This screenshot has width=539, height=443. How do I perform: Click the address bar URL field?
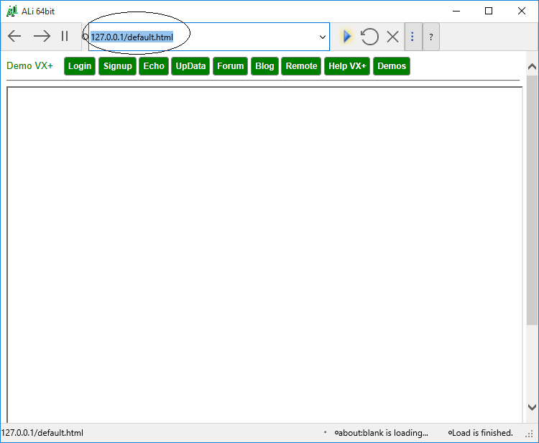[x=201, y=37]
